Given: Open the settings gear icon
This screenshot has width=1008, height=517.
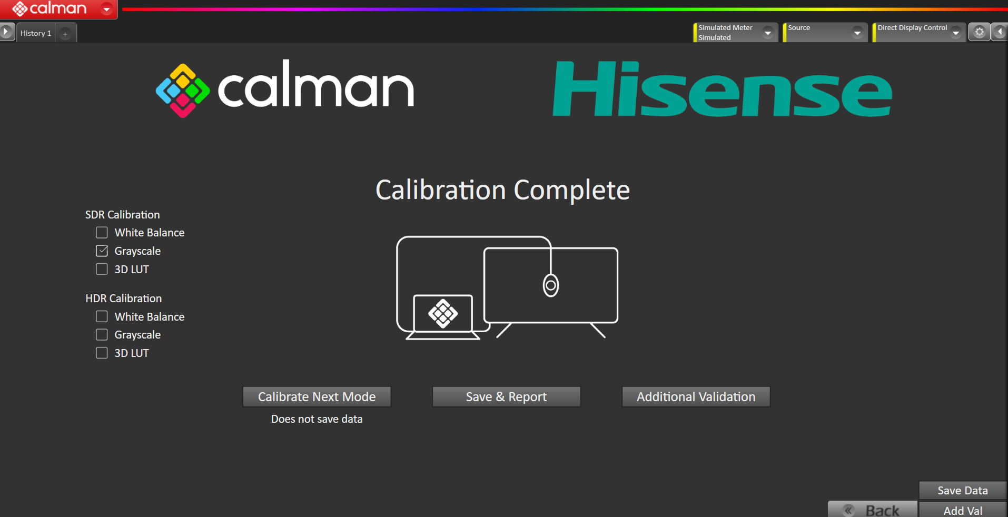Looking at the screenshot, I should (x=979, y=32).
